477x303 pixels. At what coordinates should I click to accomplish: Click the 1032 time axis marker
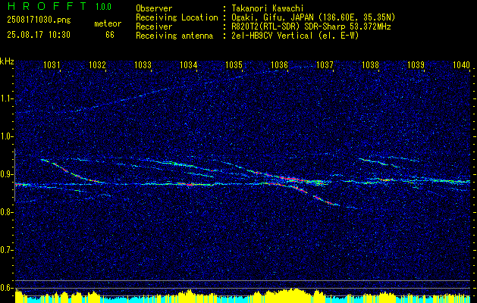coord(97,64)
